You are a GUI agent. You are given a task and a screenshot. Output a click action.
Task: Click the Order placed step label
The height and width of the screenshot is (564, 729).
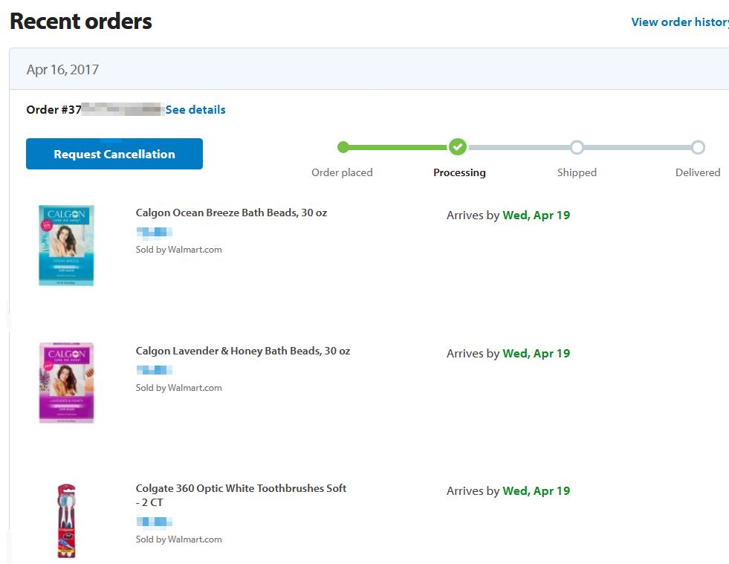(x=342, y=172)
